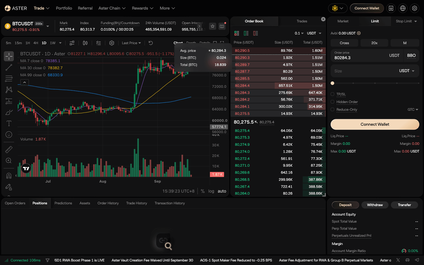Viewport: 424px width, 265px height.
Task: Check the Reduce-Only option
Action: (332, 110)
